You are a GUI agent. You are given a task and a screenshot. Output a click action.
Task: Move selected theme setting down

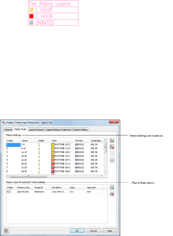pos(112,160)
